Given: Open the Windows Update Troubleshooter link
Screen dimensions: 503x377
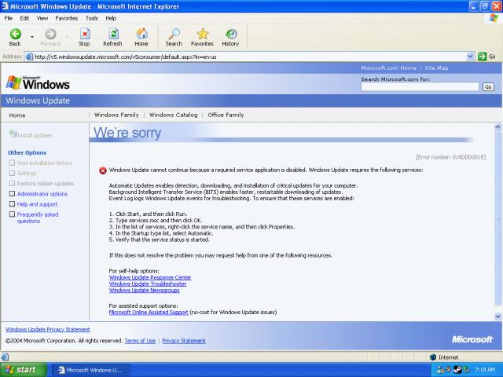Looking at the screenshot, I should coord(148,284).
